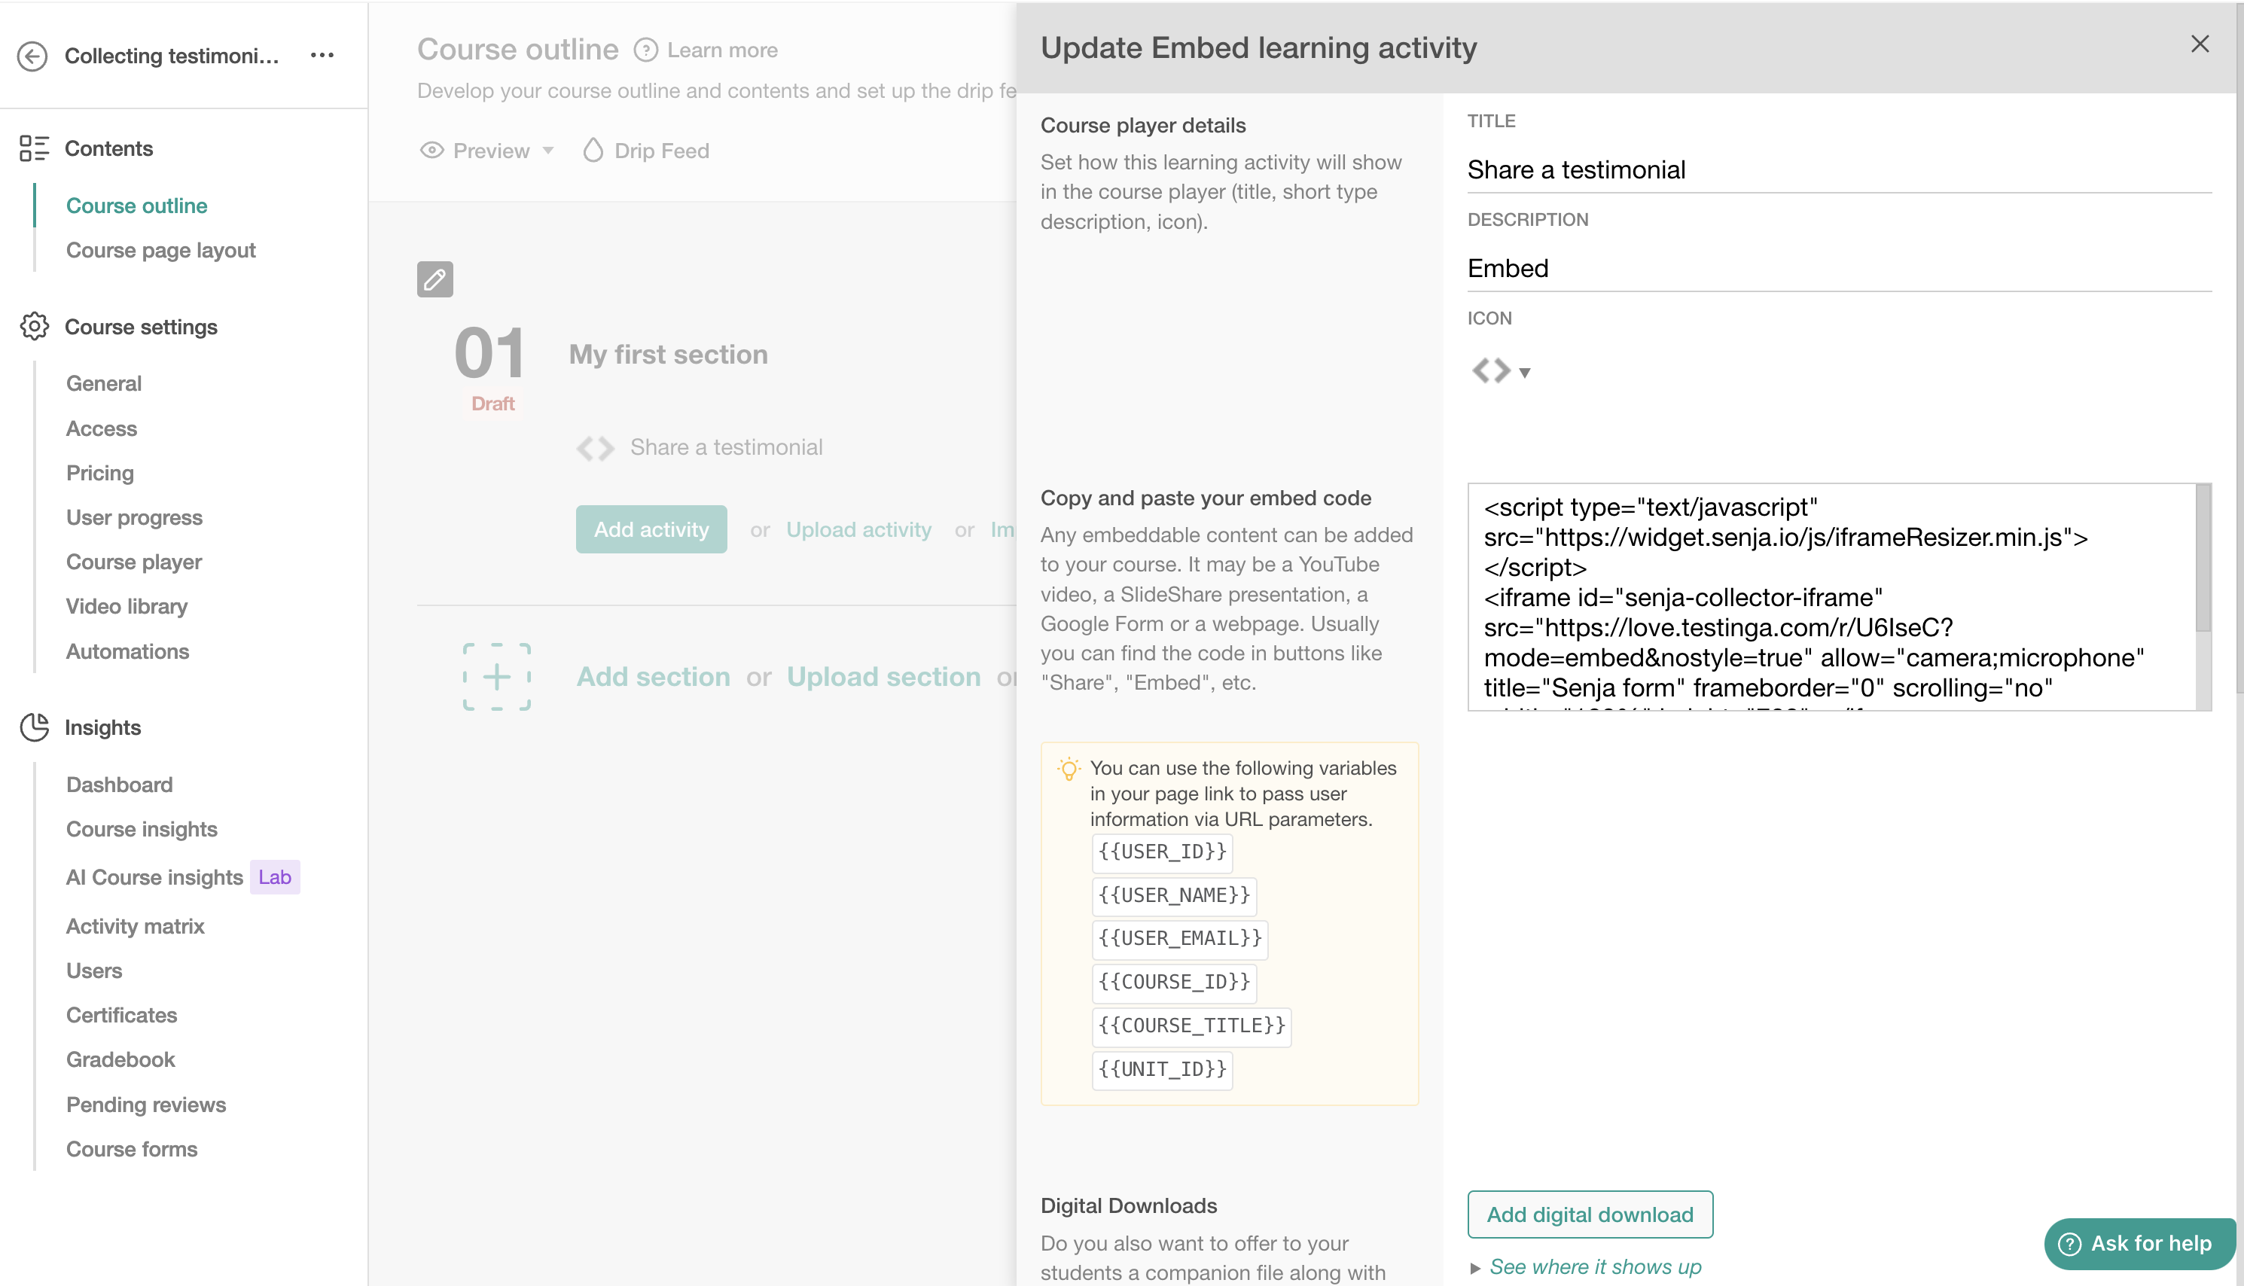Open Course forms page
Viewport: 2244px width, 1286px height.
tap(132, 1148)
